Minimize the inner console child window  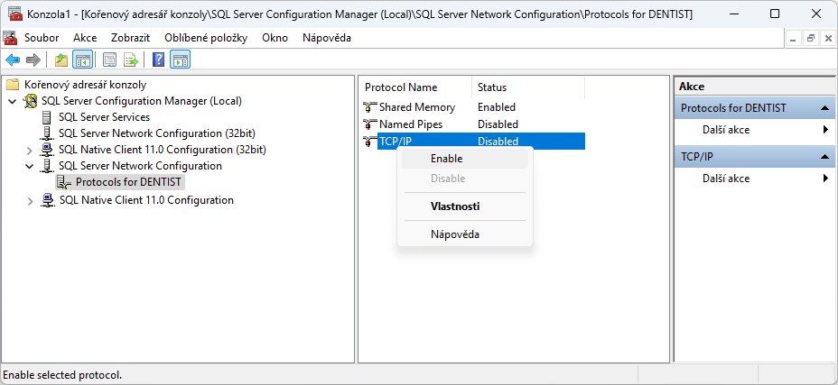tap(793, 39)
